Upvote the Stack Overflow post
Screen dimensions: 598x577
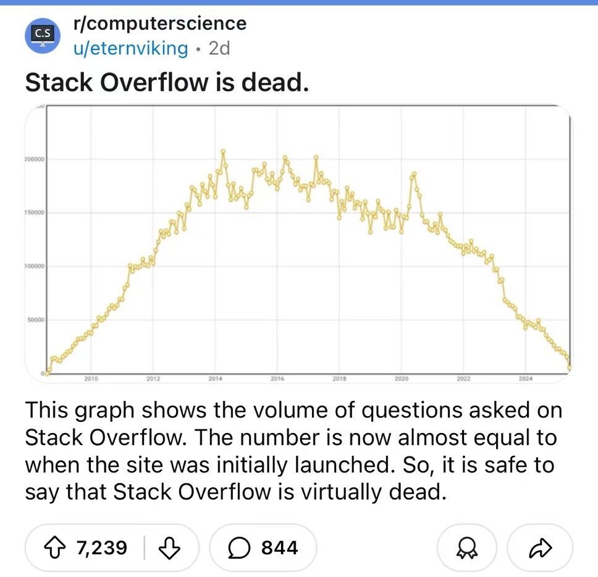pyautogui.click(x=55, y=548)
